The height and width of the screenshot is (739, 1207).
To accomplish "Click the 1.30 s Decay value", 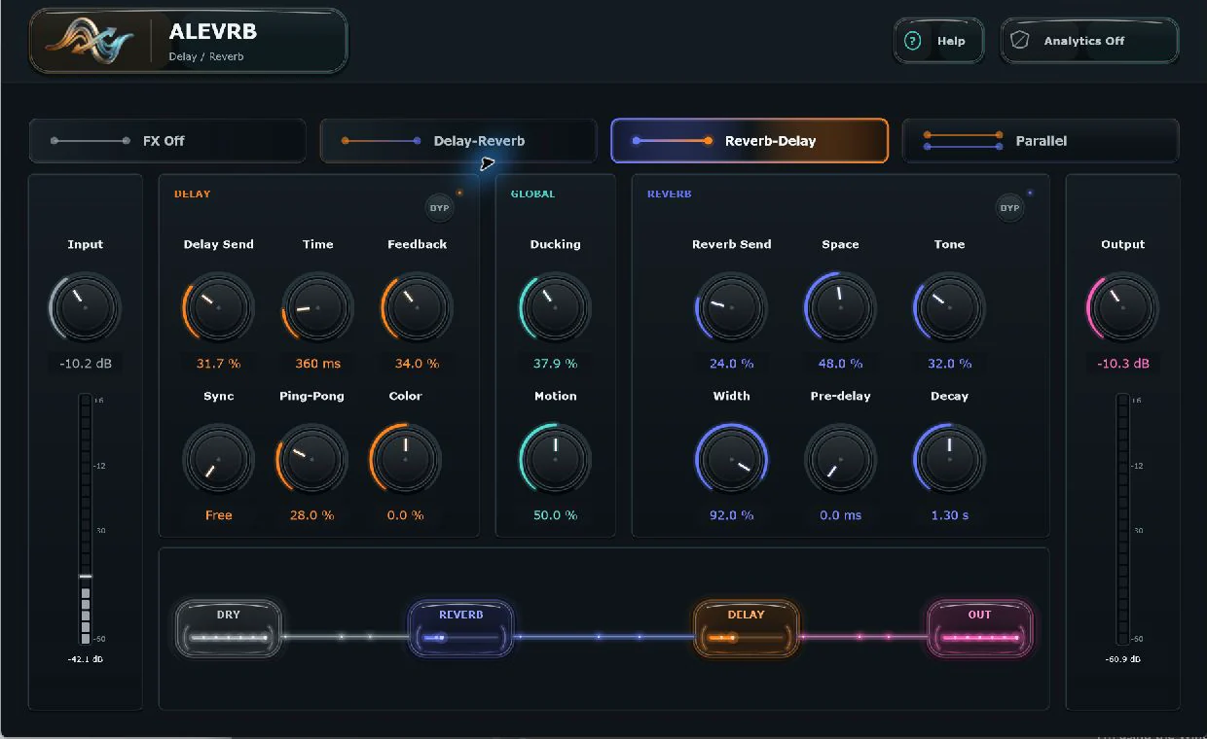I will point(949,515).
